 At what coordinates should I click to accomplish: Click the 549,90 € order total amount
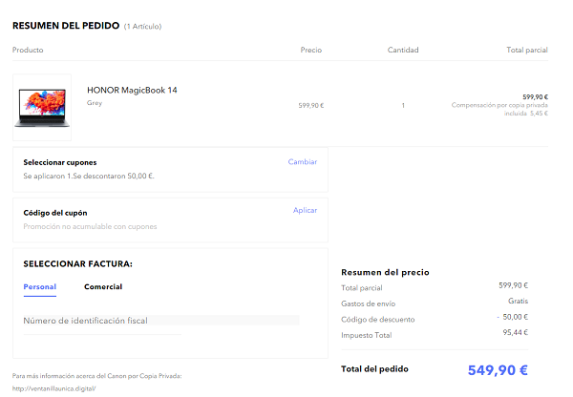pos(497,370)
